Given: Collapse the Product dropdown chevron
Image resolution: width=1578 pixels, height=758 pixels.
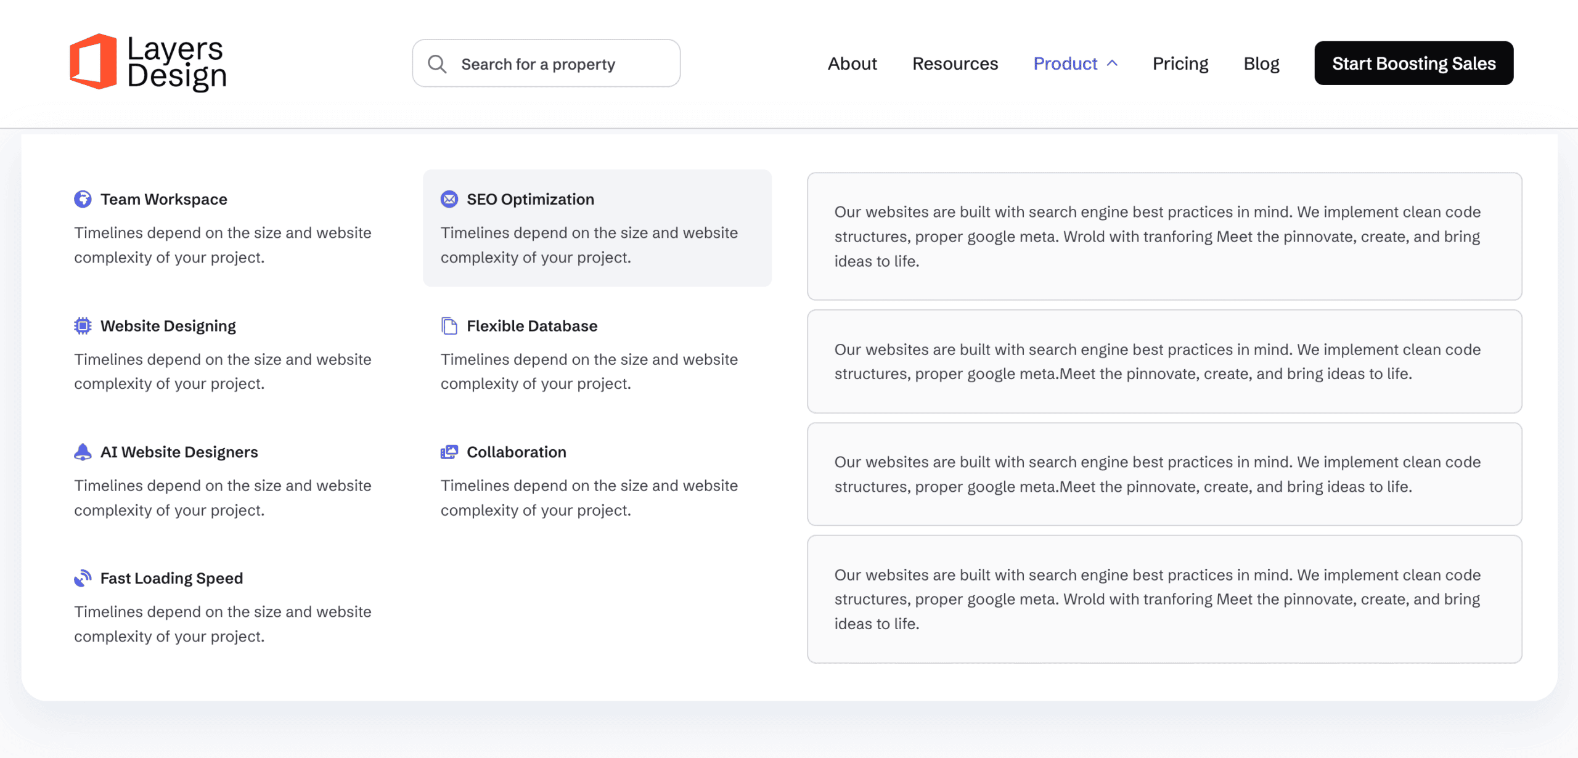Looking at the screenshot, I should coord(1113,63).
